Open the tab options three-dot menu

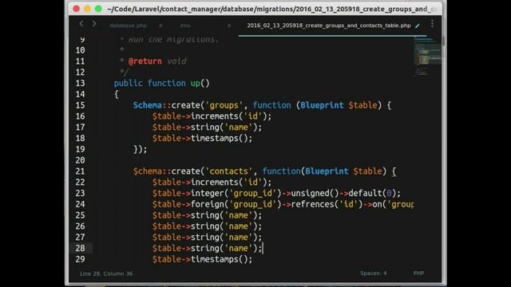432,24
